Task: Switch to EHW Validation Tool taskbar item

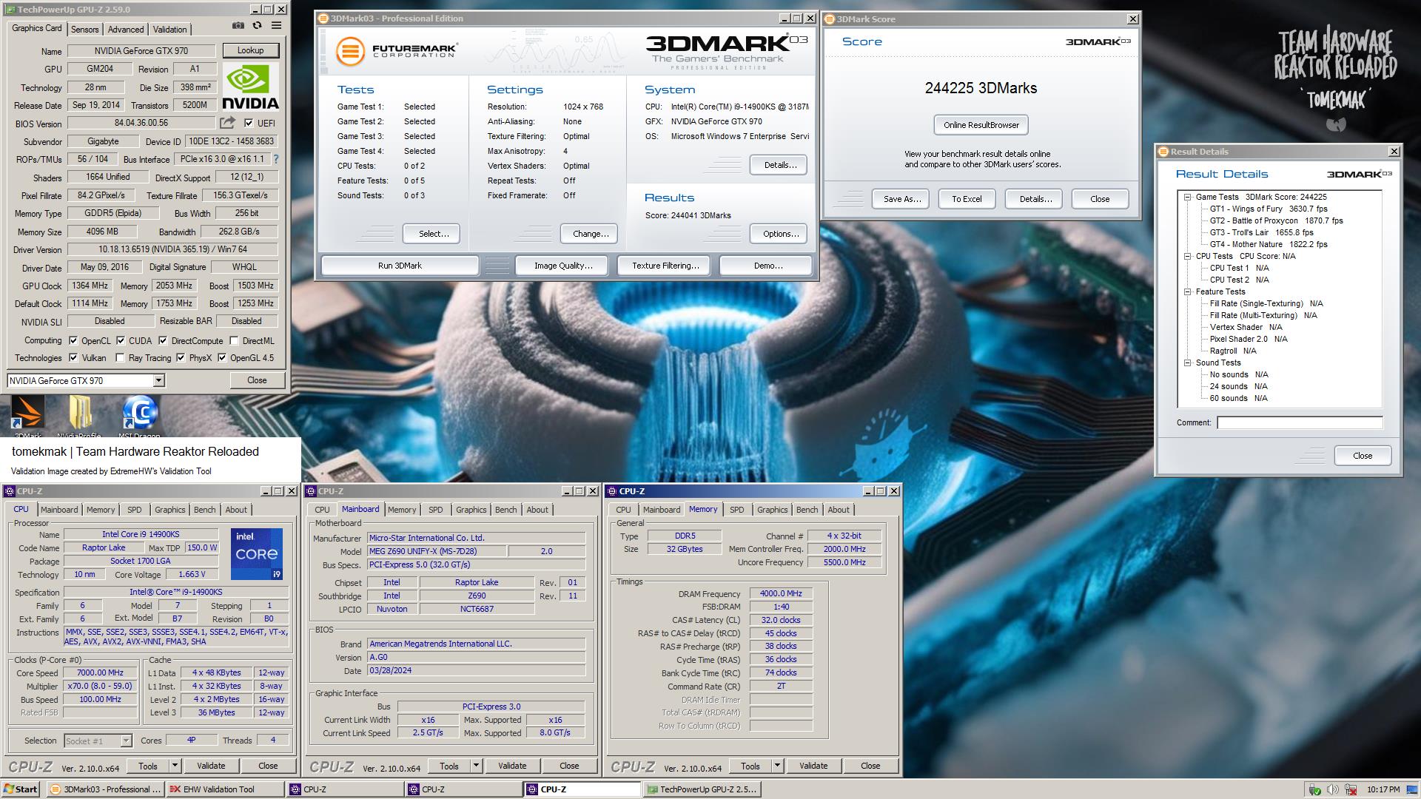Action: click(x=225, y=789)
